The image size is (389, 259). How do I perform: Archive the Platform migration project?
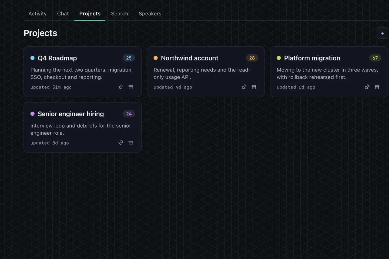tap(377, 87)
